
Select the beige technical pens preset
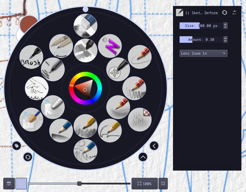tap(61, 46)
